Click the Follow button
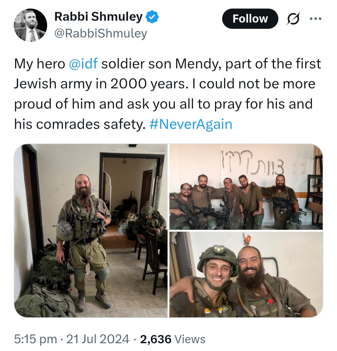 pos(250,19)
